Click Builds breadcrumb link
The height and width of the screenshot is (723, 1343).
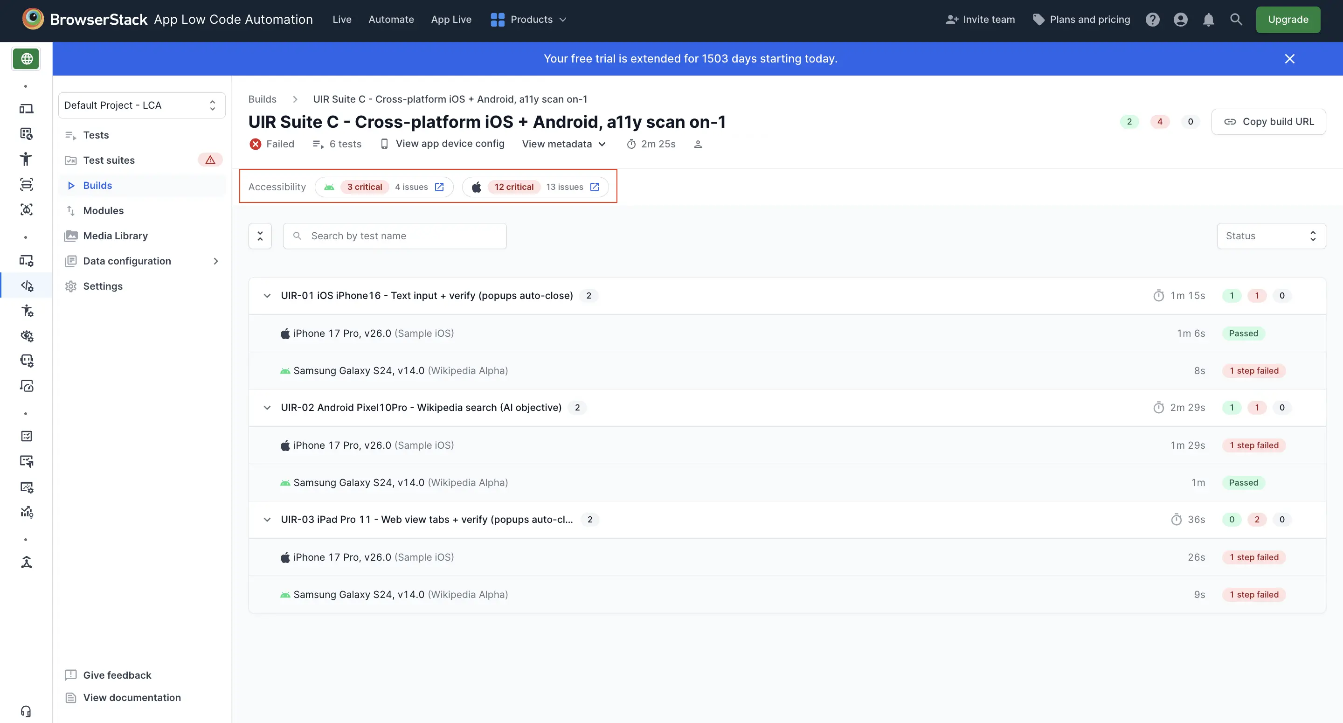pyautogui.click(x=262, y=99)
